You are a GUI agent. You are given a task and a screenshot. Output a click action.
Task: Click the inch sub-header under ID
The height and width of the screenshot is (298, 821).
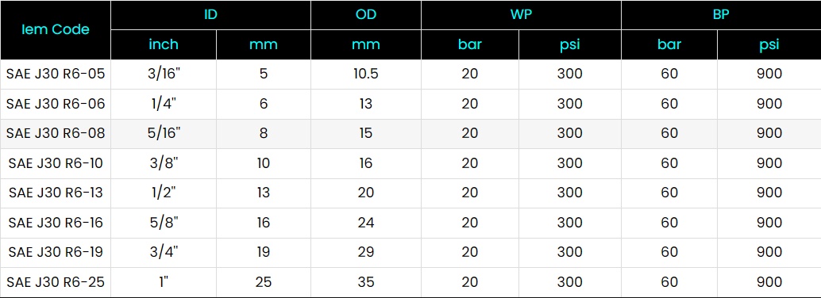164,44
